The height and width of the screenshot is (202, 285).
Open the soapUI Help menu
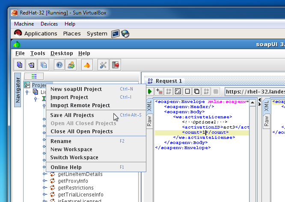[84, 53]
